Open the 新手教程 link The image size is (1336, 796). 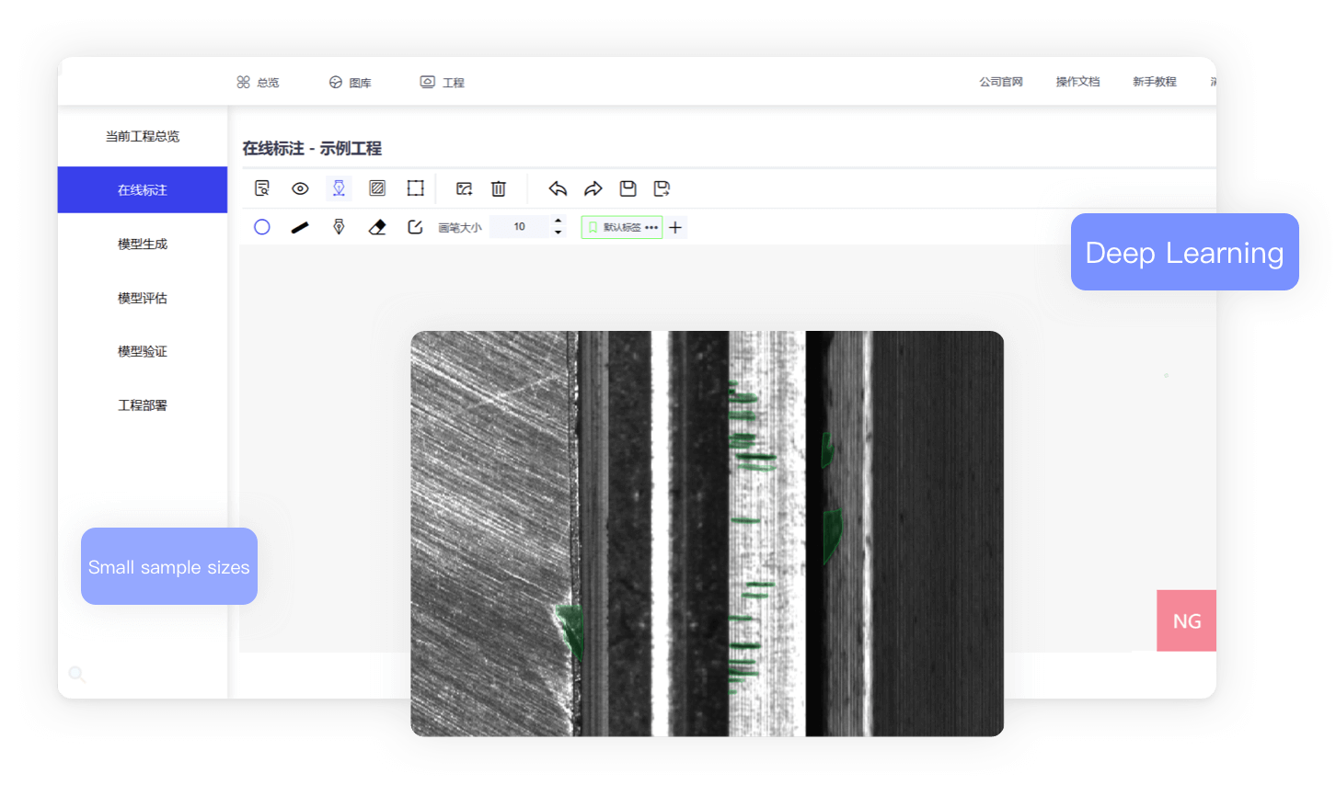pyautogui.click(x=1155, y=82)
